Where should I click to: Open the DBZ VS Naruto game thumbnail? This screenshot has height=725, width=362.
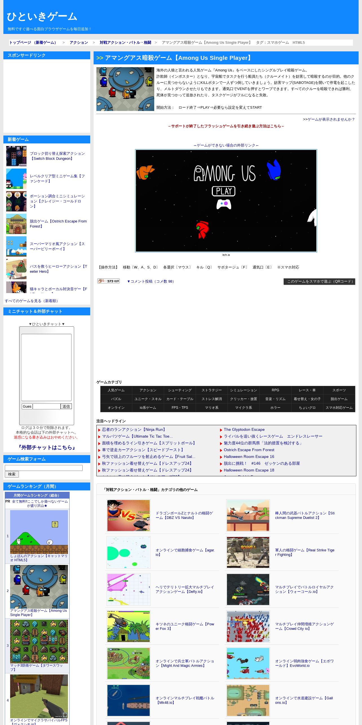point(129,516)
